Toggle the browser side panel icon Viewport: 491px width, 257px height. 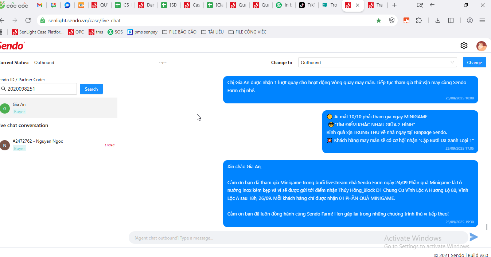[451, 20]
